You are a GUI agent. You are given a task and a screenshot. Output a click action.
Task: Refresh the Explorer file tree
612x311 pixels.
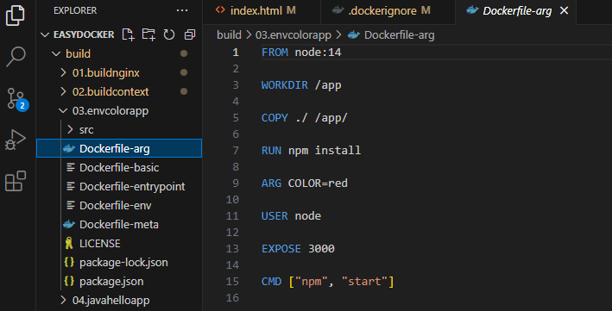(169, 34)
